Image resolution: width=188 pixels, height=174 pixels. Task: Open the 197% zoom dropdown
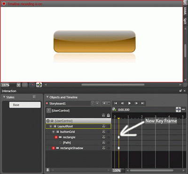18,85
